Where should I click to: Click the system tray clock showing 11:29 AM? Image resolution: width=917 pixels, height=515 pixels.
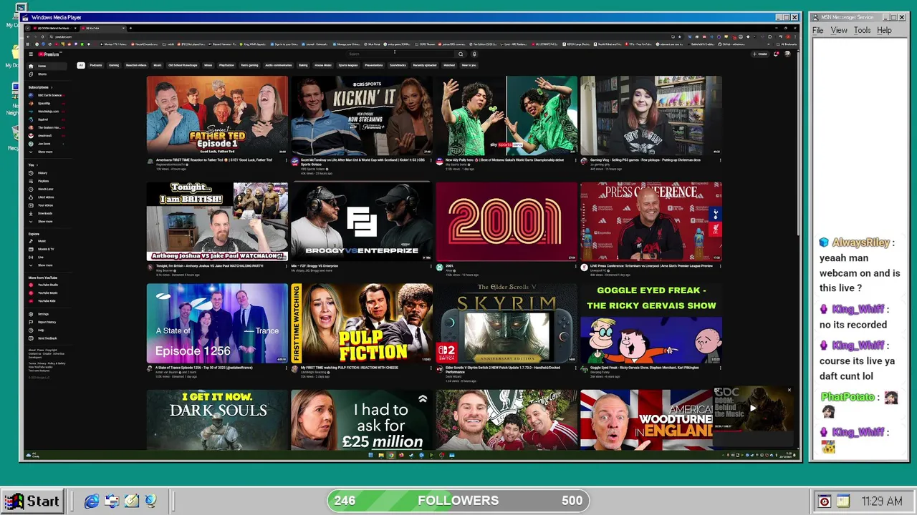tap(882, 501)
